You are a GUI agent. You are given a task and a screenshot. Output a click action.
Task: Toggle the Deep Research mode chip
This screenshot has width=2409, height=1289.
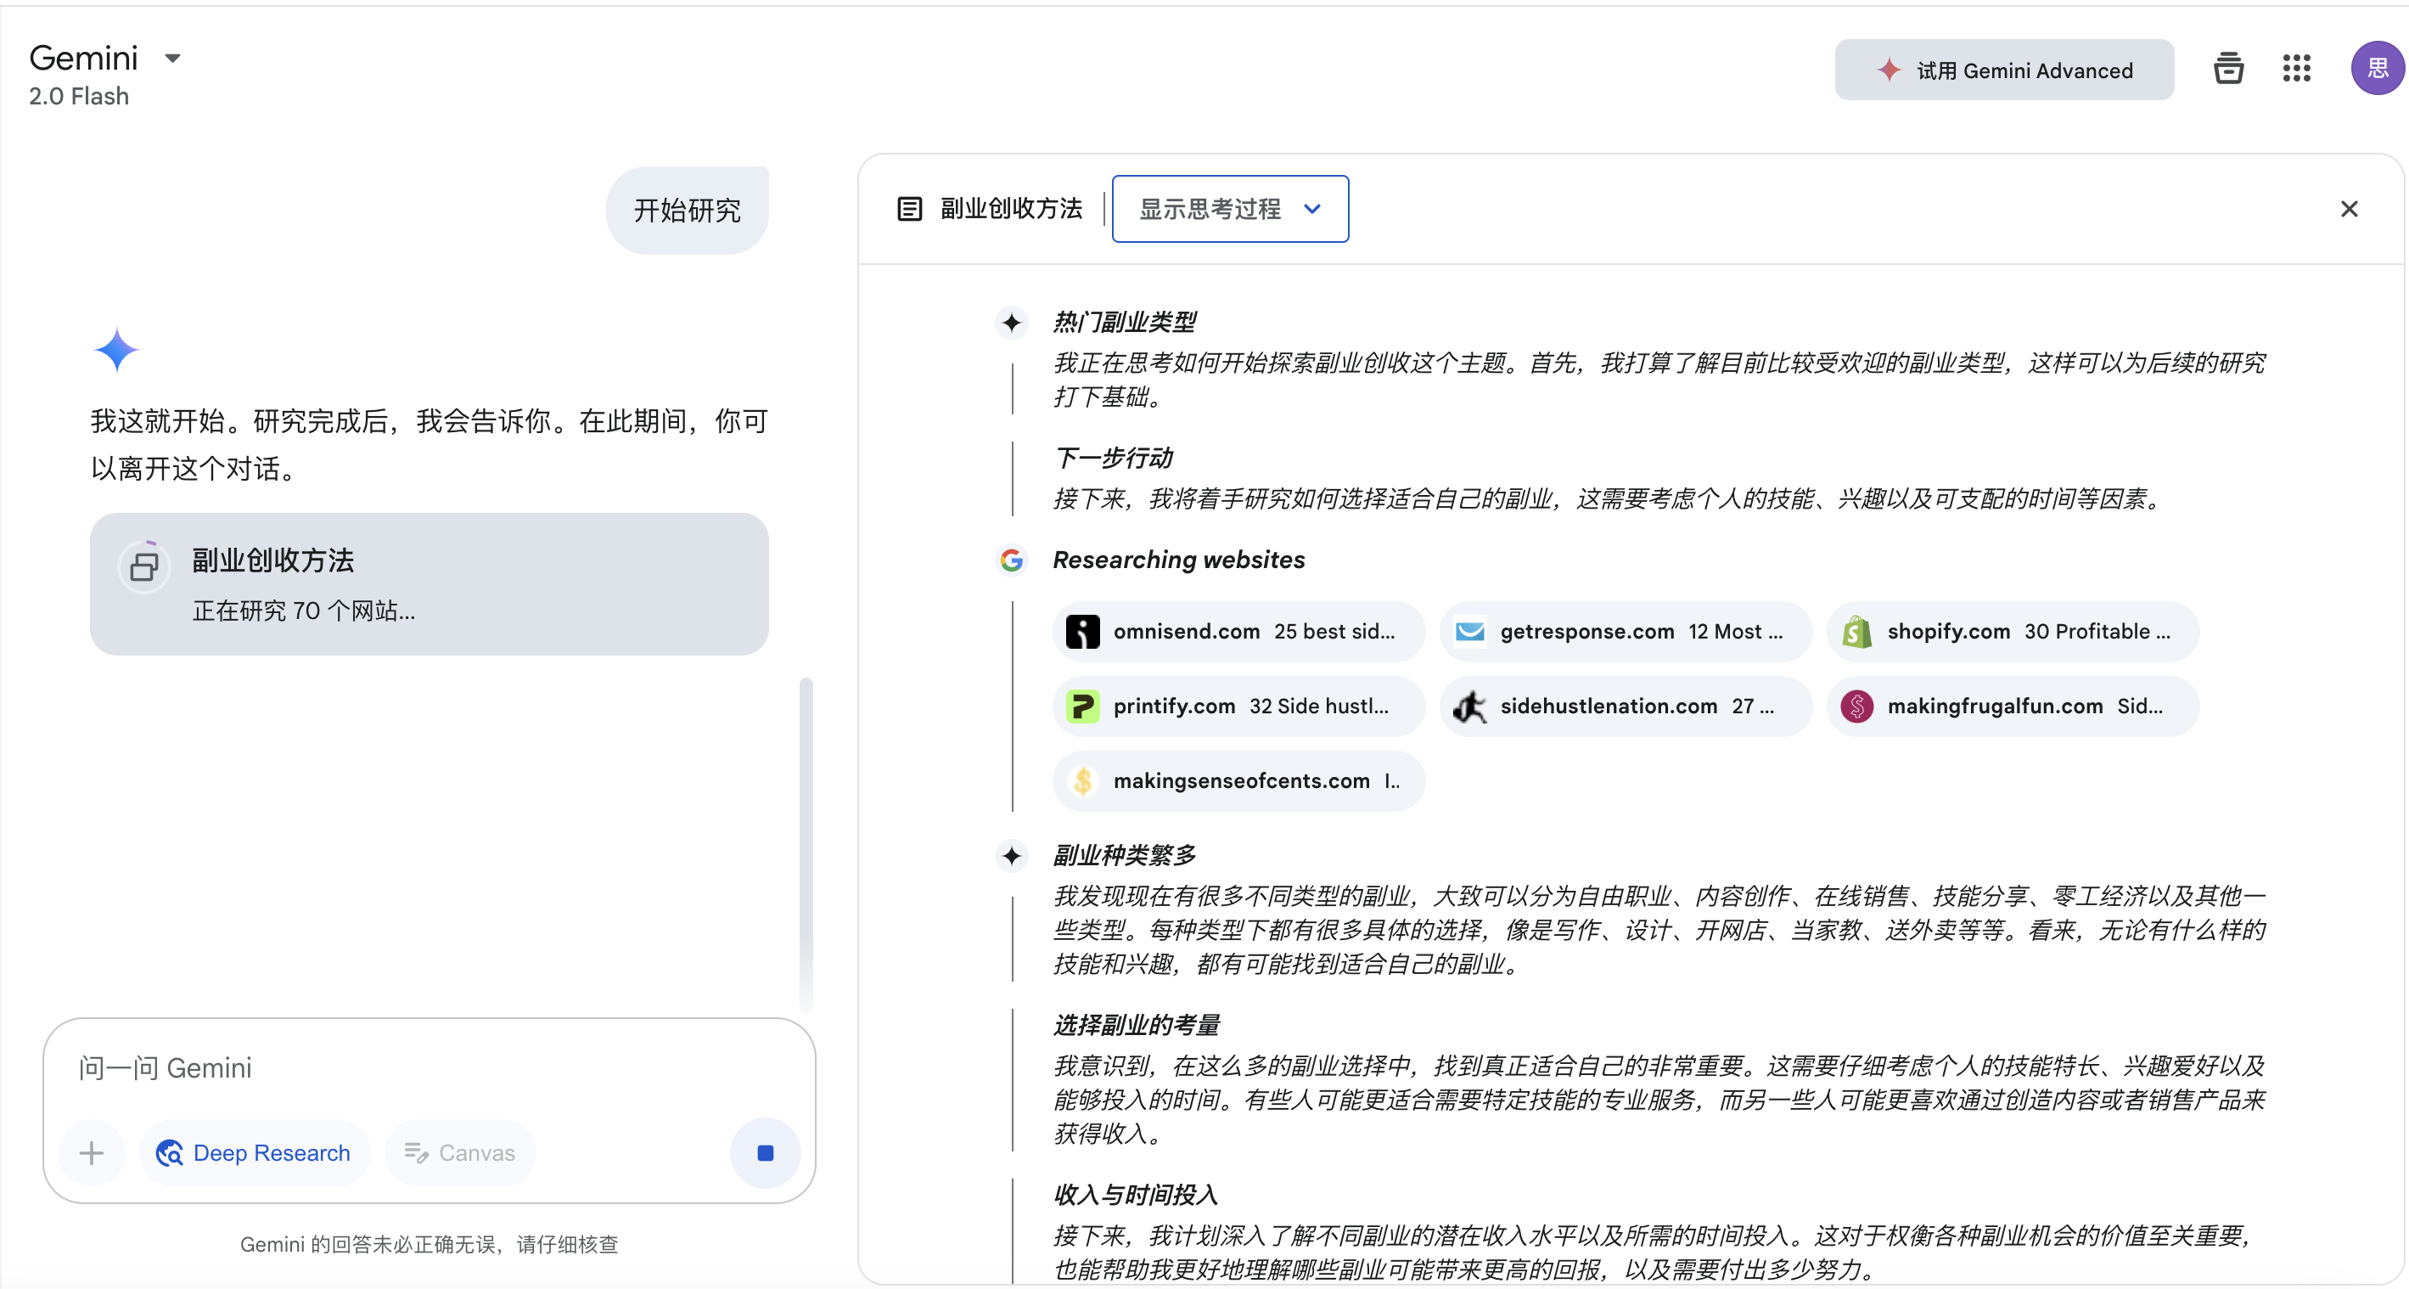click(254, 1152)
